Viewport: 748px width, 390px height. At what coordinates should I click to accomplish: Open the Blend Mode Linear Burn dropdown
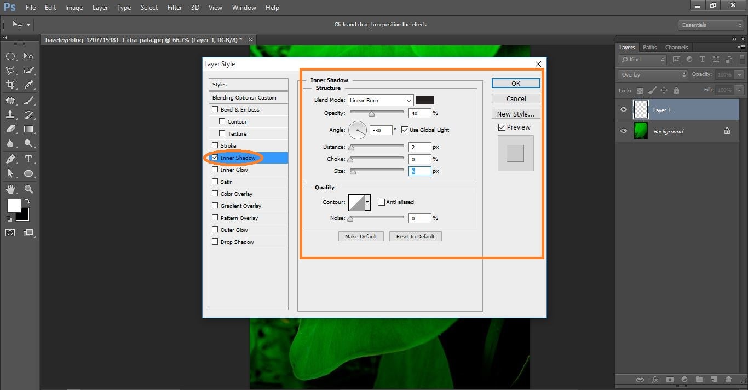coord(381,100)
